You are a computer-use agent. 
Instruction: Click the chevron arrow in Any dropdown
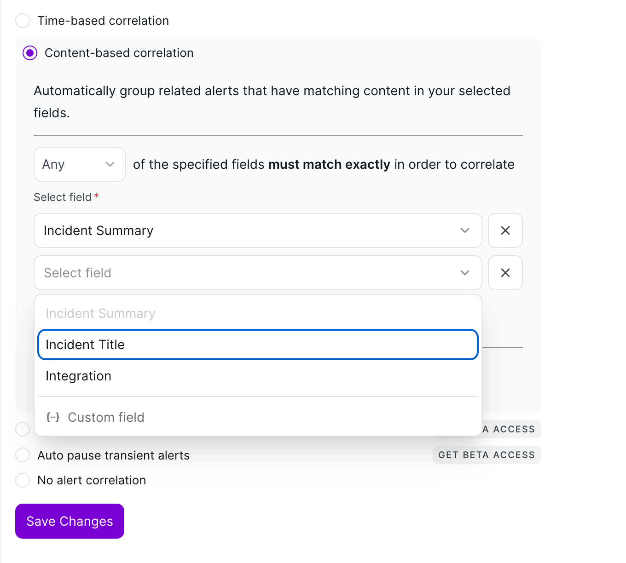[x=110, y=164]
